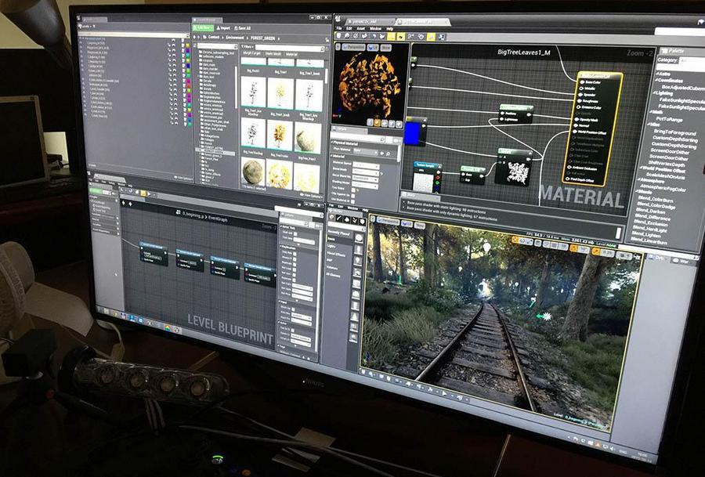705x477 pixels.
Task: Toggle Live Preview in the Material Editor toolbar
Action: coord(400,36)
